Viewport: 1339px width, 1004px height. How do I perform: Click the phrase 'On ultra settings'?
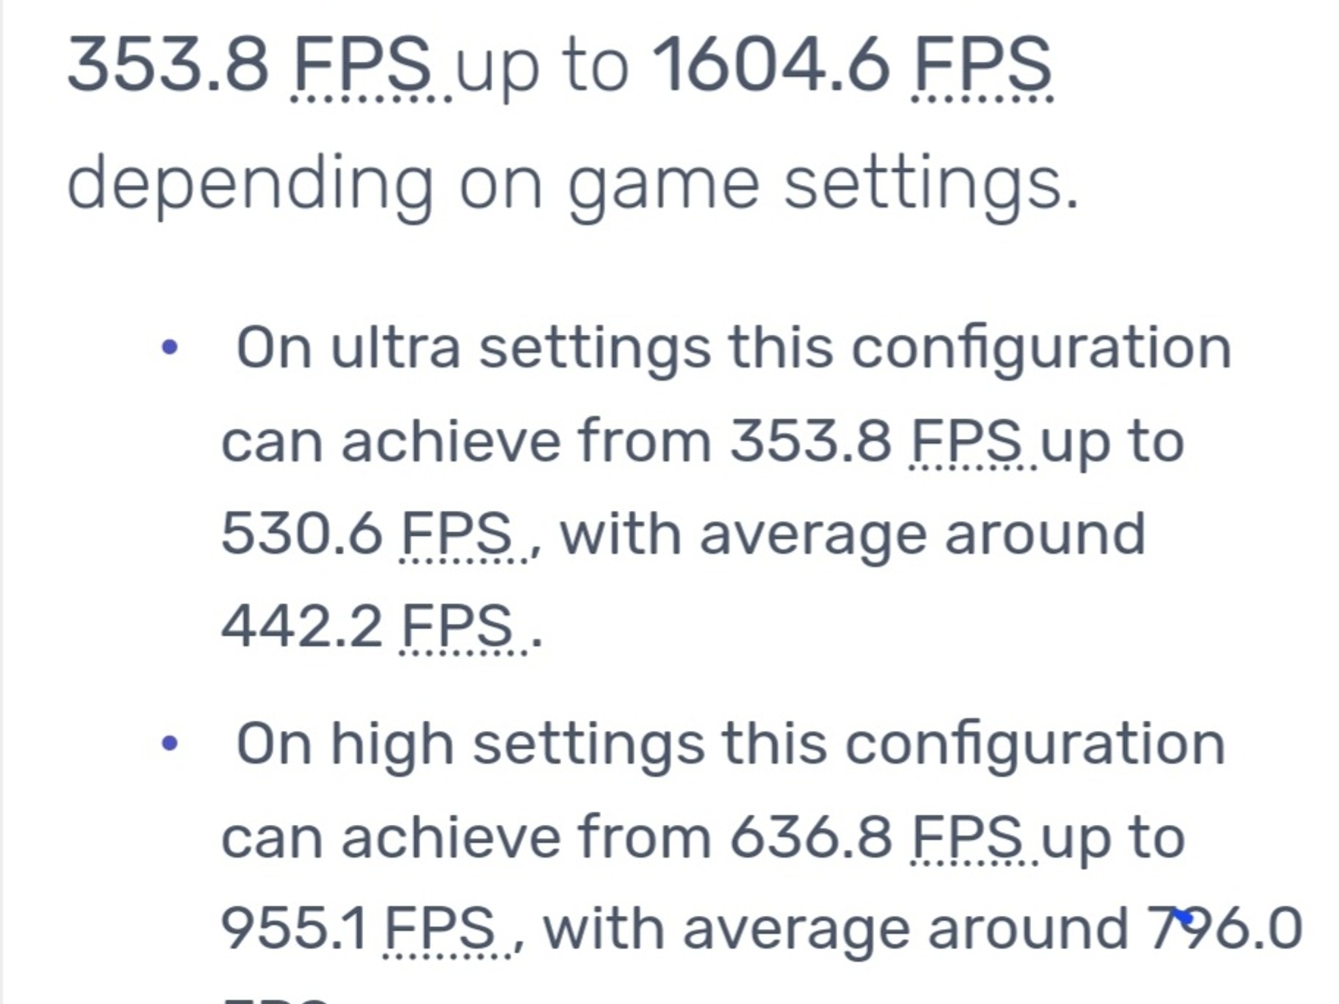tap(473, 350)
